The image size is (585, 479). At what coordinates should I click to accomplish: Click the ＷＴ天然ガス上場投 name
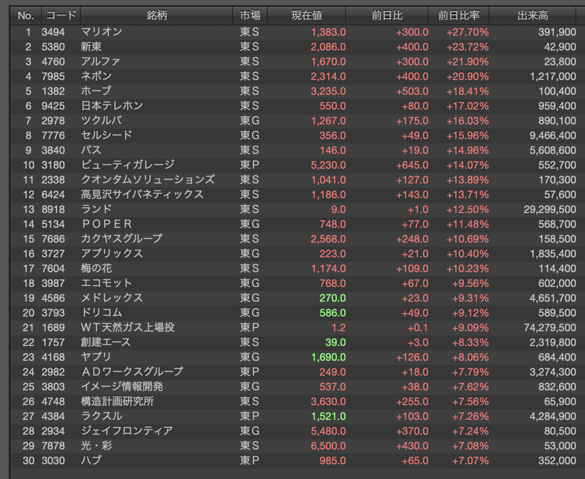[127, 327]
